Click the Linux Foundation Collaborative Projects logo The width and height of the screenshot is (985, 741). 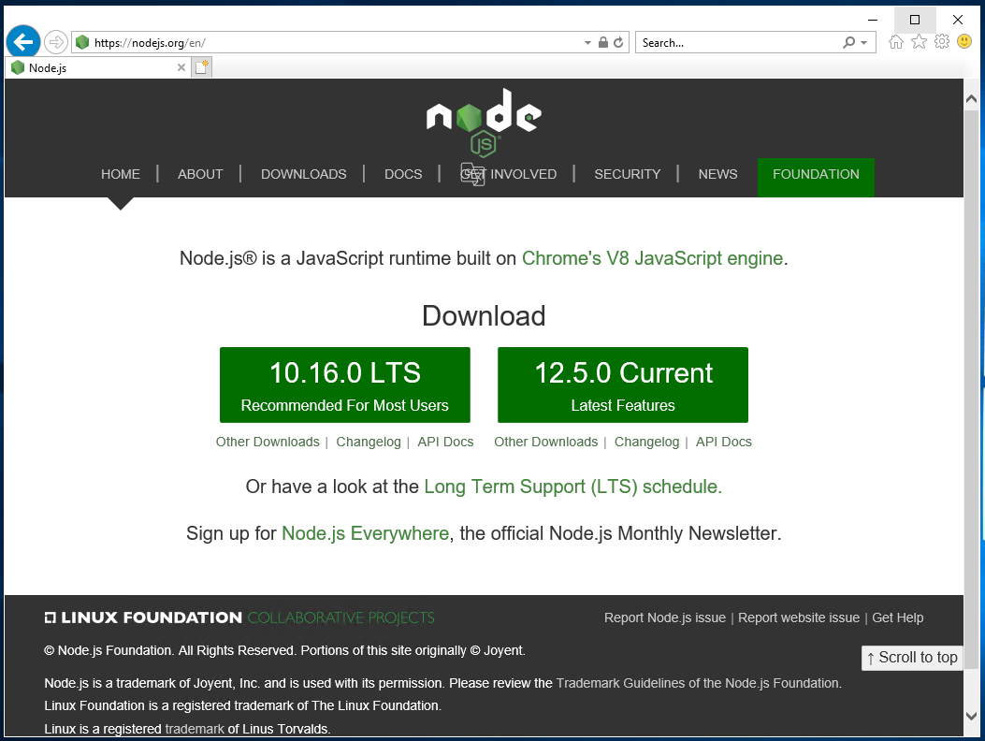[239, 617]
